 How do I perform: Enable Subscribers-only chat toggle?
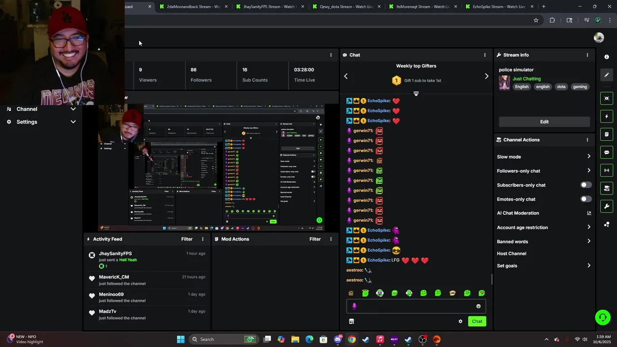point(586,185)
